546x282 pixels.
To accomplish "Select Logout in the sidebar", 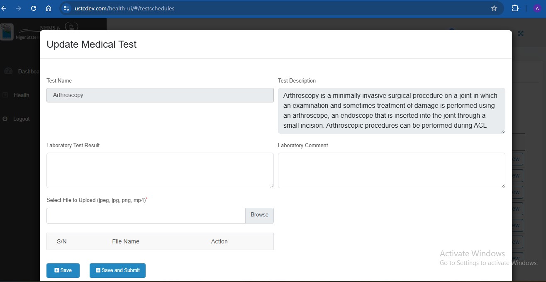I will [21, 119].
